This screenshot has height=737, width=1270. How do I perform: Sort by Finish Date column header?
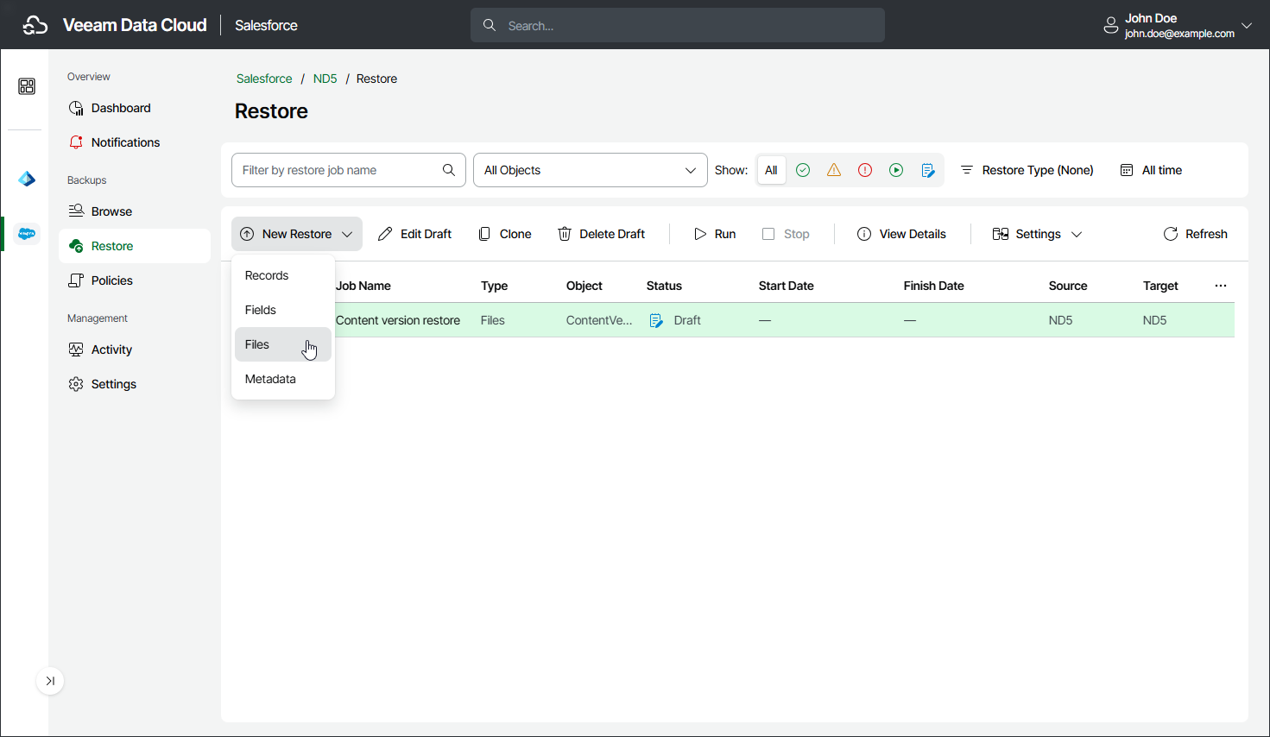click(x=933, y=286)
